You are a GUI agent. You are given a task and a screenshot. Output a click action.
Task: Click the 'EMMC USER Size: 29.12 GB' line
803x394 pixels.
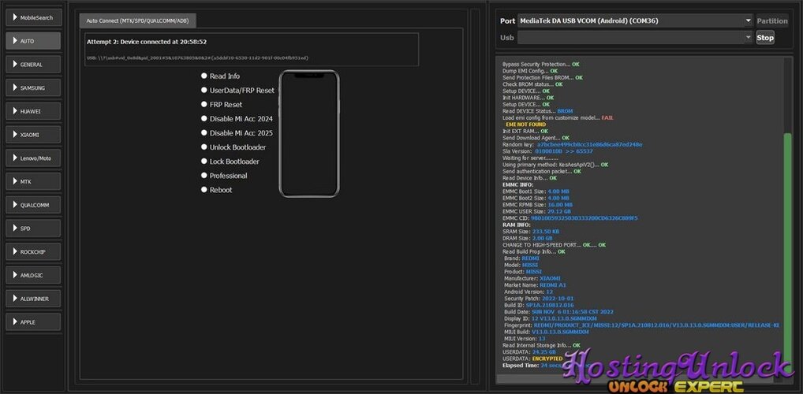click(x=536, y=211)
